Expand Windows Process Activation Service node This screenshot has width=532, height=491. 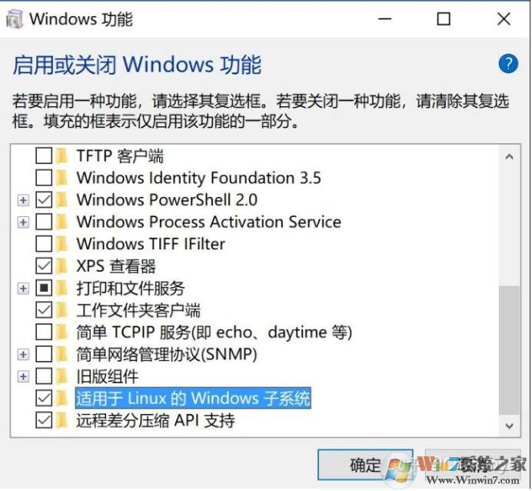[x=23, y=222]
